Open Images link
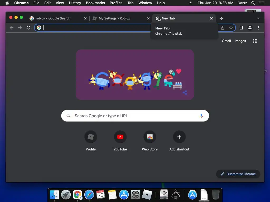 240,41
